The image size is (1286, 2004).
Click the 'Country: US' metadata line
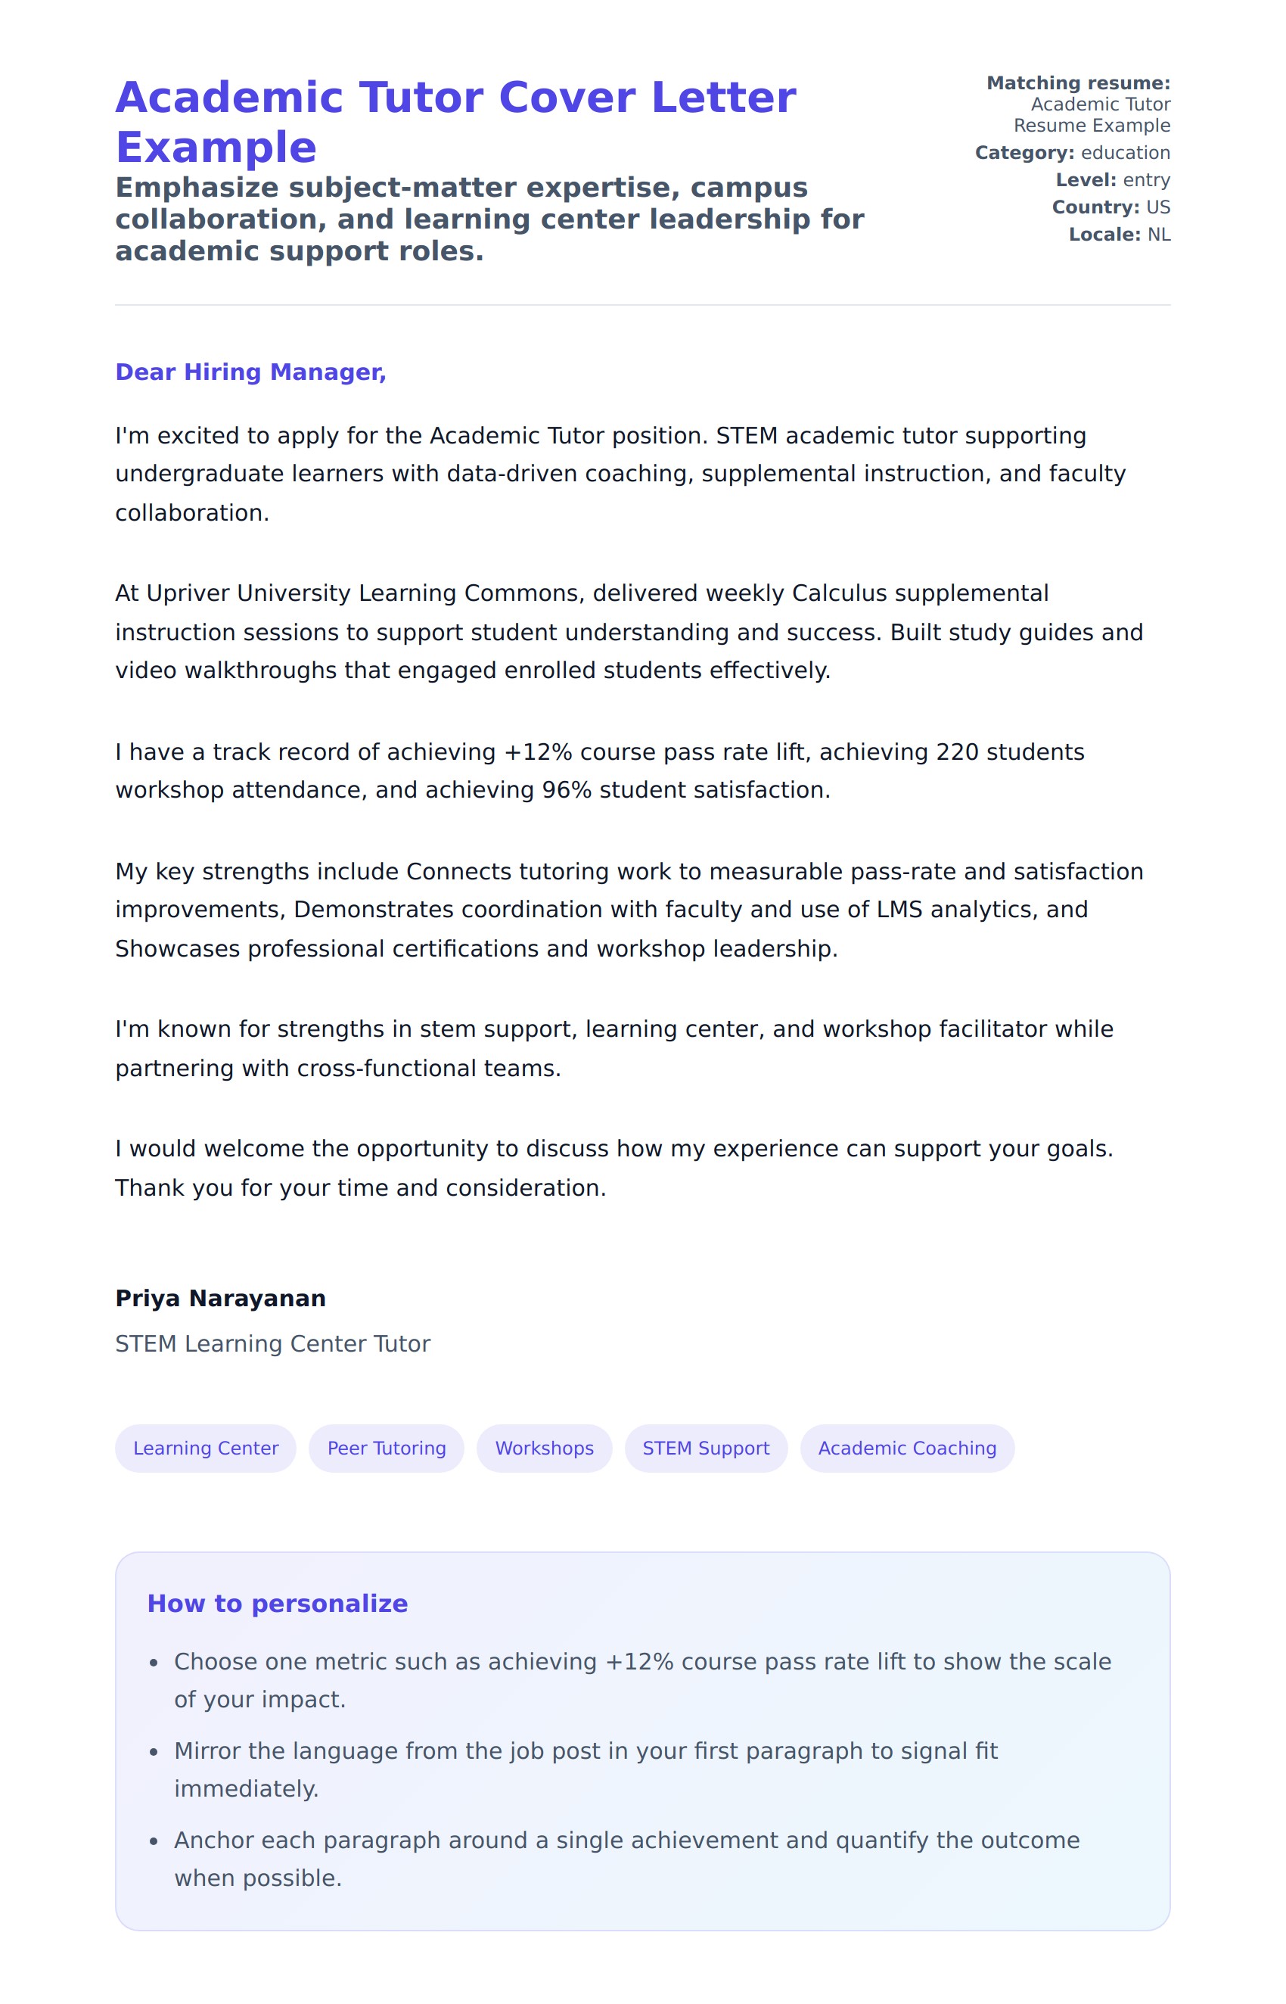coord(1110,207)
